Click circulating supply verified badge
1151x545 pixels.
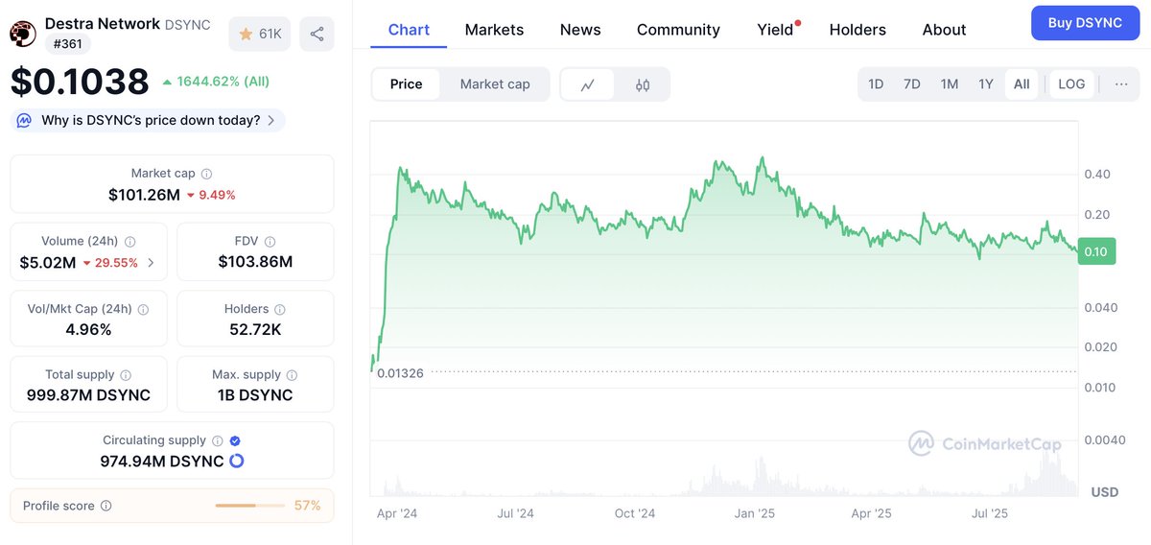pyautogui.click(x=235, y=440)
